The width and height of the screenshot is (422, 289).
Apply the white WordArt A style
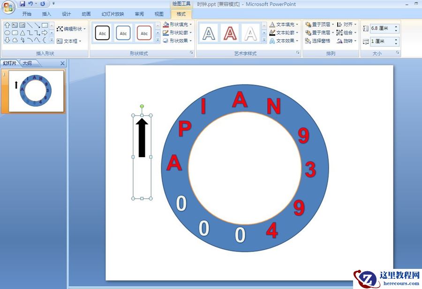[250, 33]
